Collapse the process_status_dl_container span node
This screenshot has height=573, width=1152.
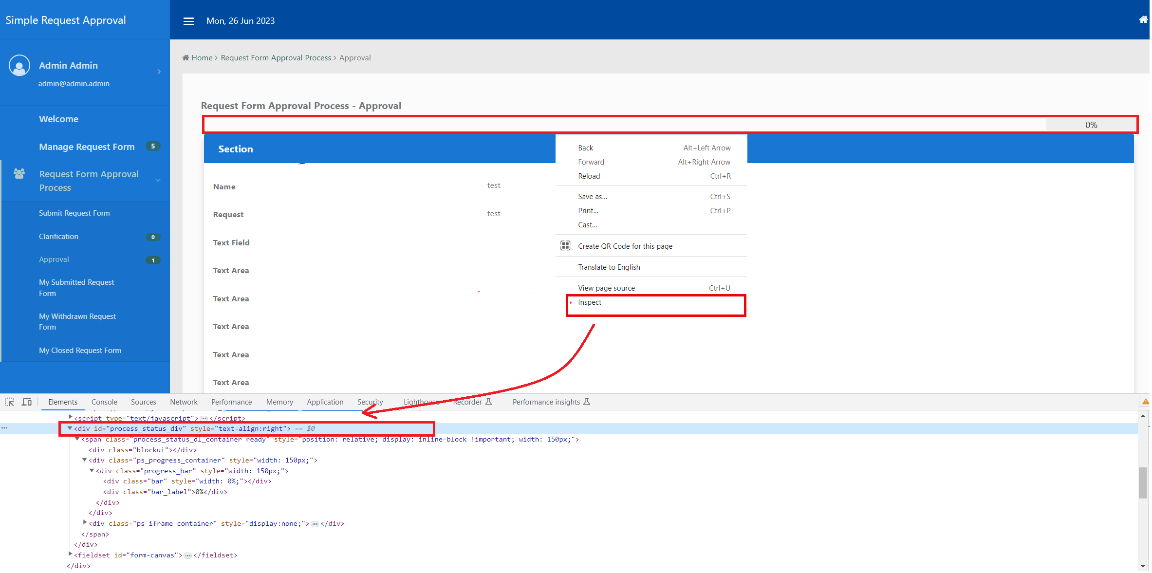click(77, 439)
